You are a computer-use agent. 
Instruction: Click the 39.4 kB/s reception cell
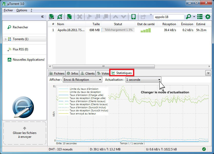170,30
